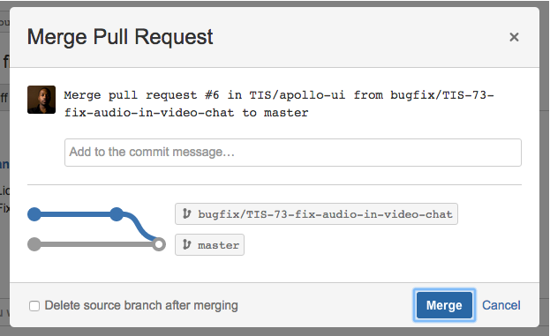Click the merge pull request #6 commit message text
This screenshot has width=550, height=336.
tap(279, 104)
